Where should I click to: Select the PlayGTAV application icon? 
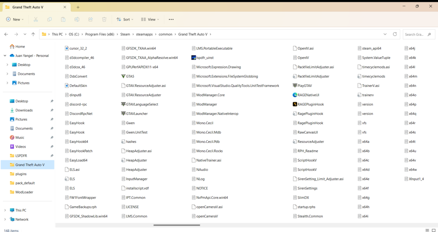(295, 86)
